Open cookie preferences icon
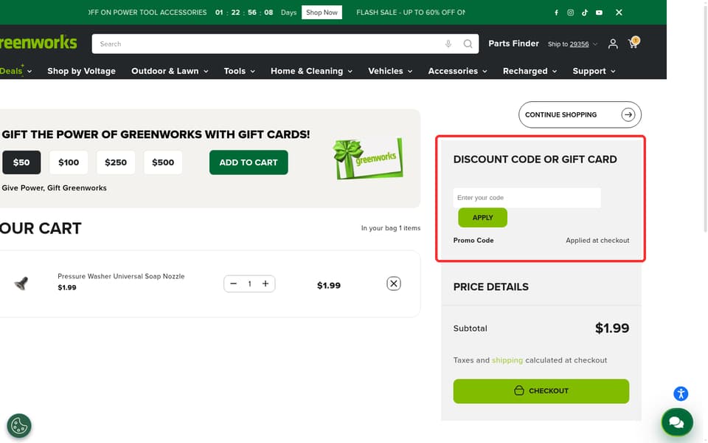This screenshot has width=708, height=443. pos(19,425)
